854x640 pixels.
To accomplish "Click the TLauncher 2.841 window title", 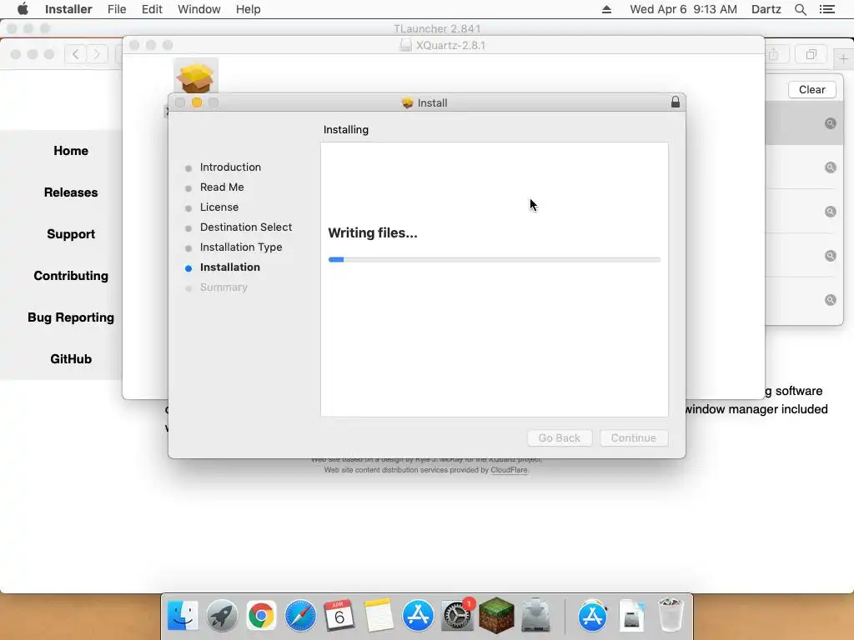I will 437,28.
